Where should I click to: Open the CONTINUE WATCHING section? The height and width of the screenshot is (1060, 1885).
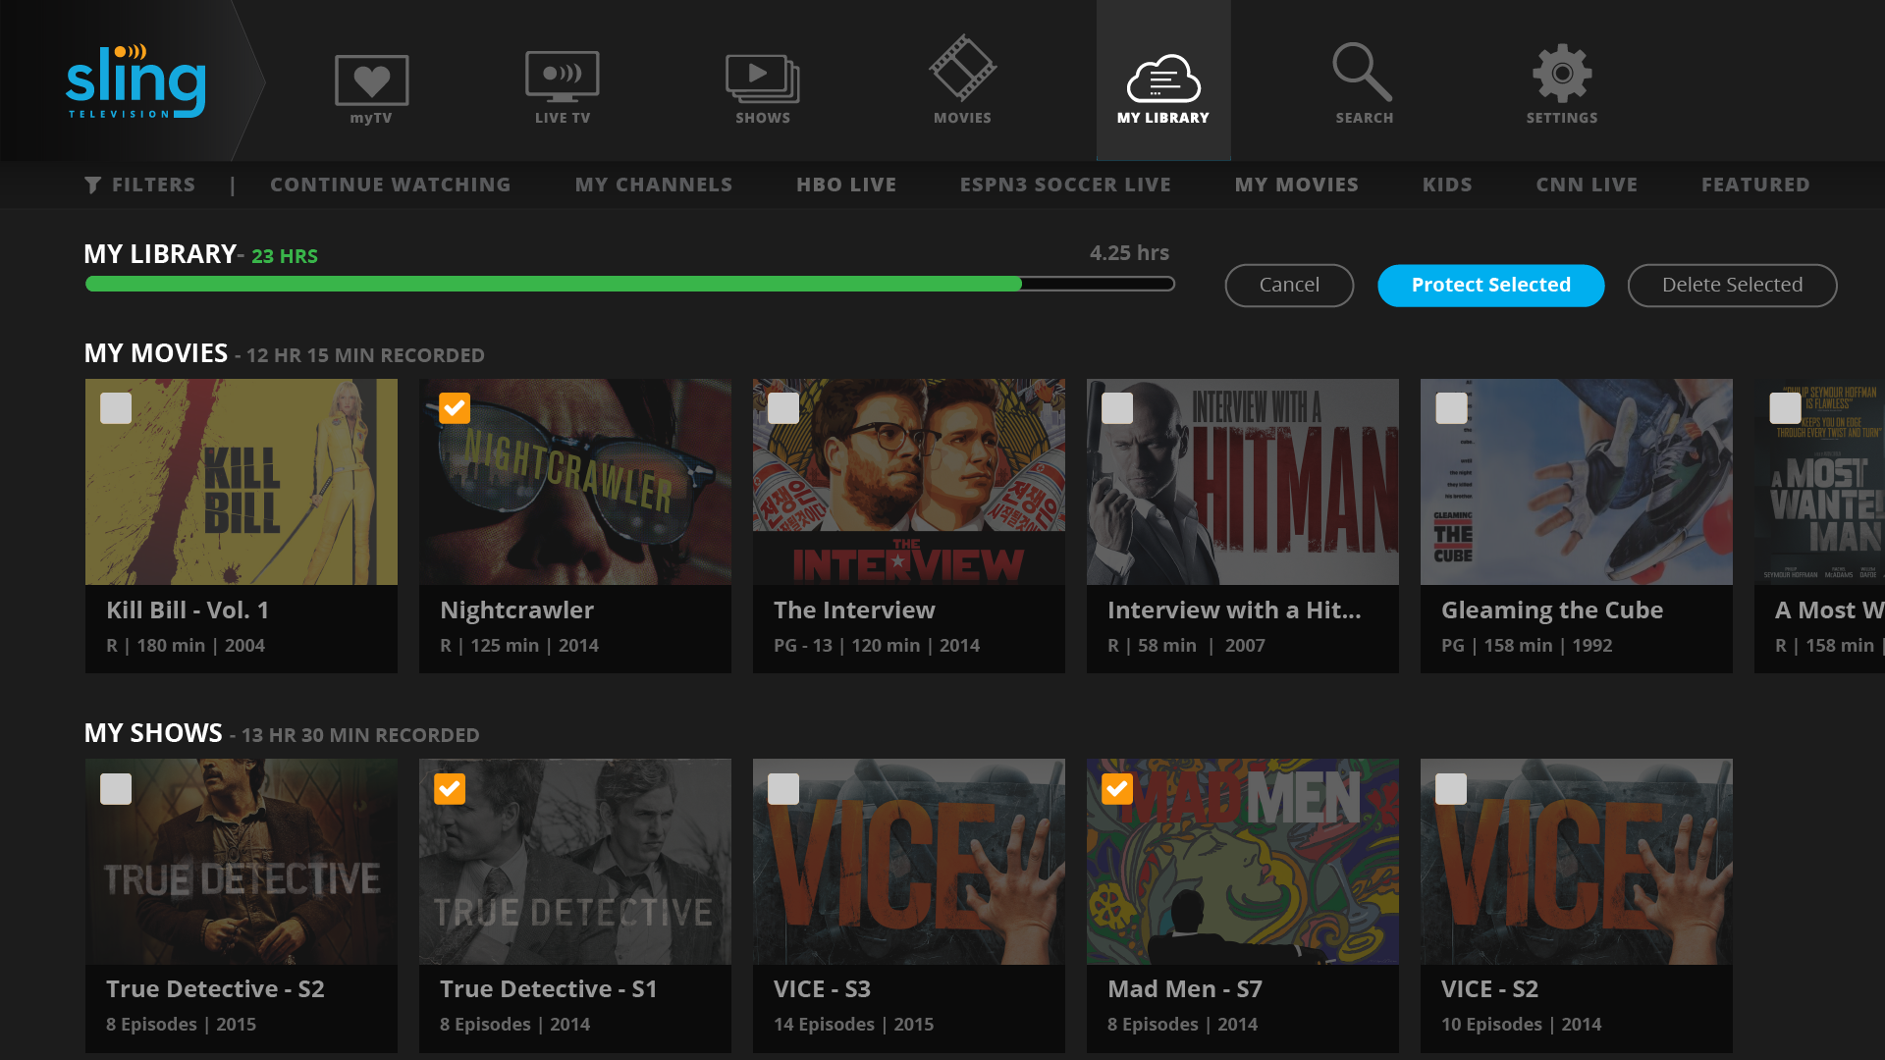click(390, 184)
